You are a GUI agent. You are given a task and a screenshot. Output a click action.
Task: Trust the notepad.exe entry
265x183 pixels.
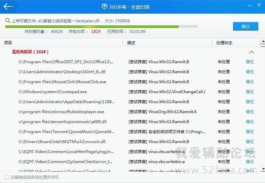(250, 92)
